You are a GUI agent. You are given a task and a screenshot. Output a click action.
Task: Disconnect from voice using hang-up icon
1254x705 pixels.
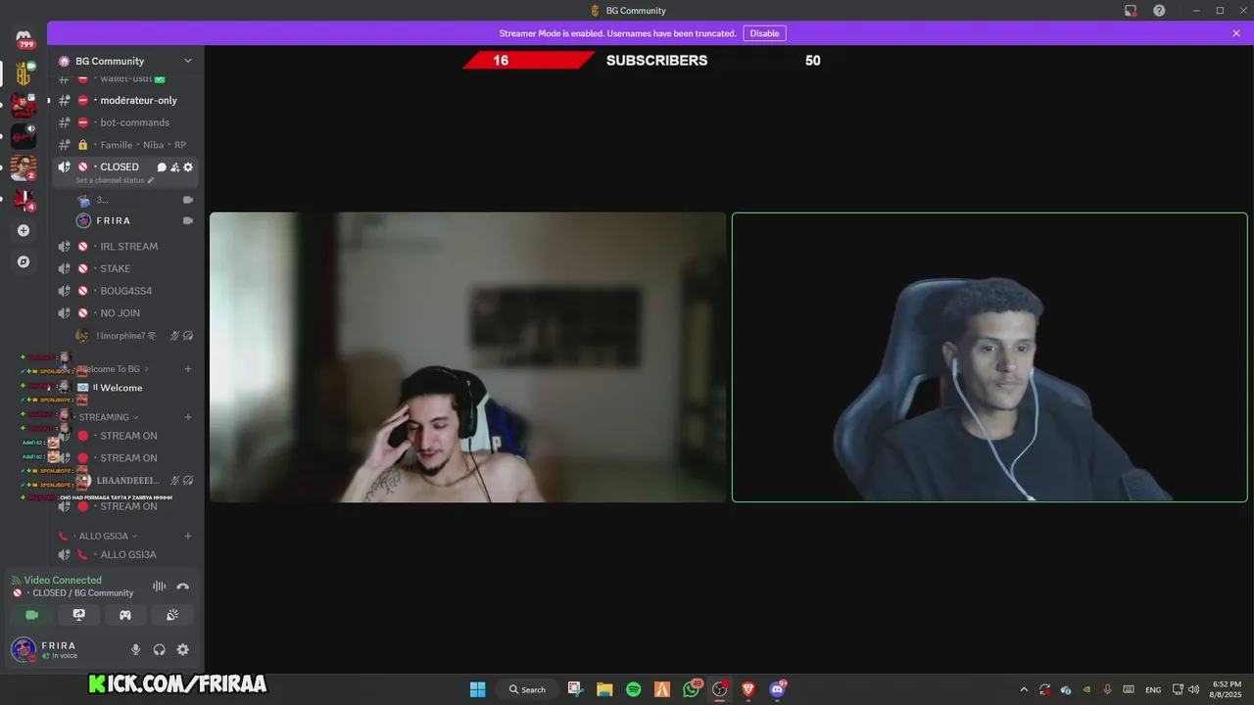pos(182,587)
